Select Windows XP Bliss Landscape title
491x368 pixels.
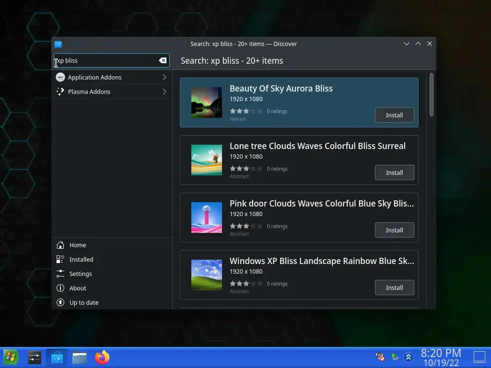coord(322,261)
